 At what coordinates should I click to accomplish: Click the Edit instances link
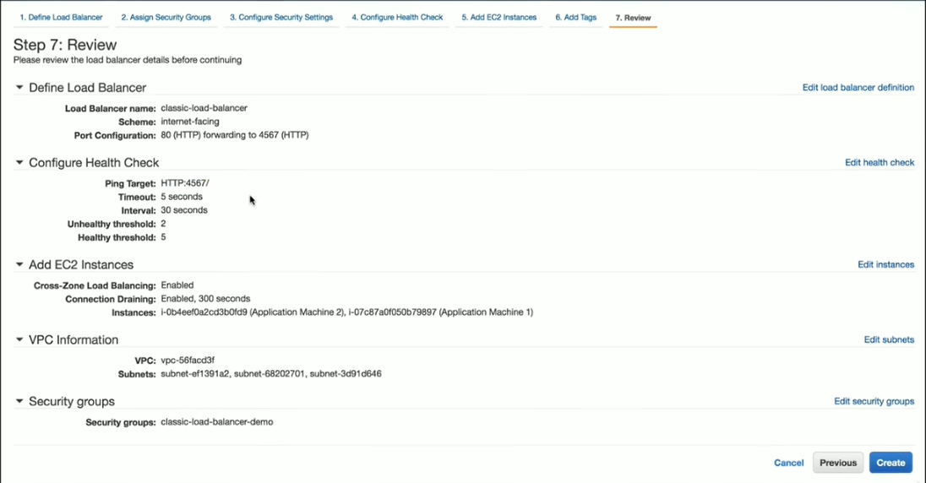click(x=885, y=264)
